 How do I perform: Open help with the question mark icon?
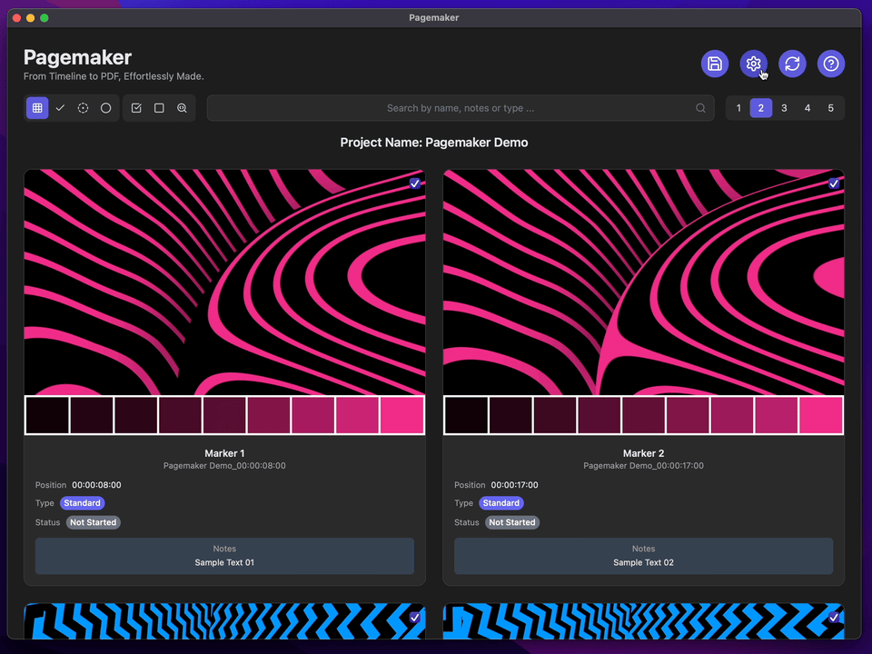click(x=831, y=64)
